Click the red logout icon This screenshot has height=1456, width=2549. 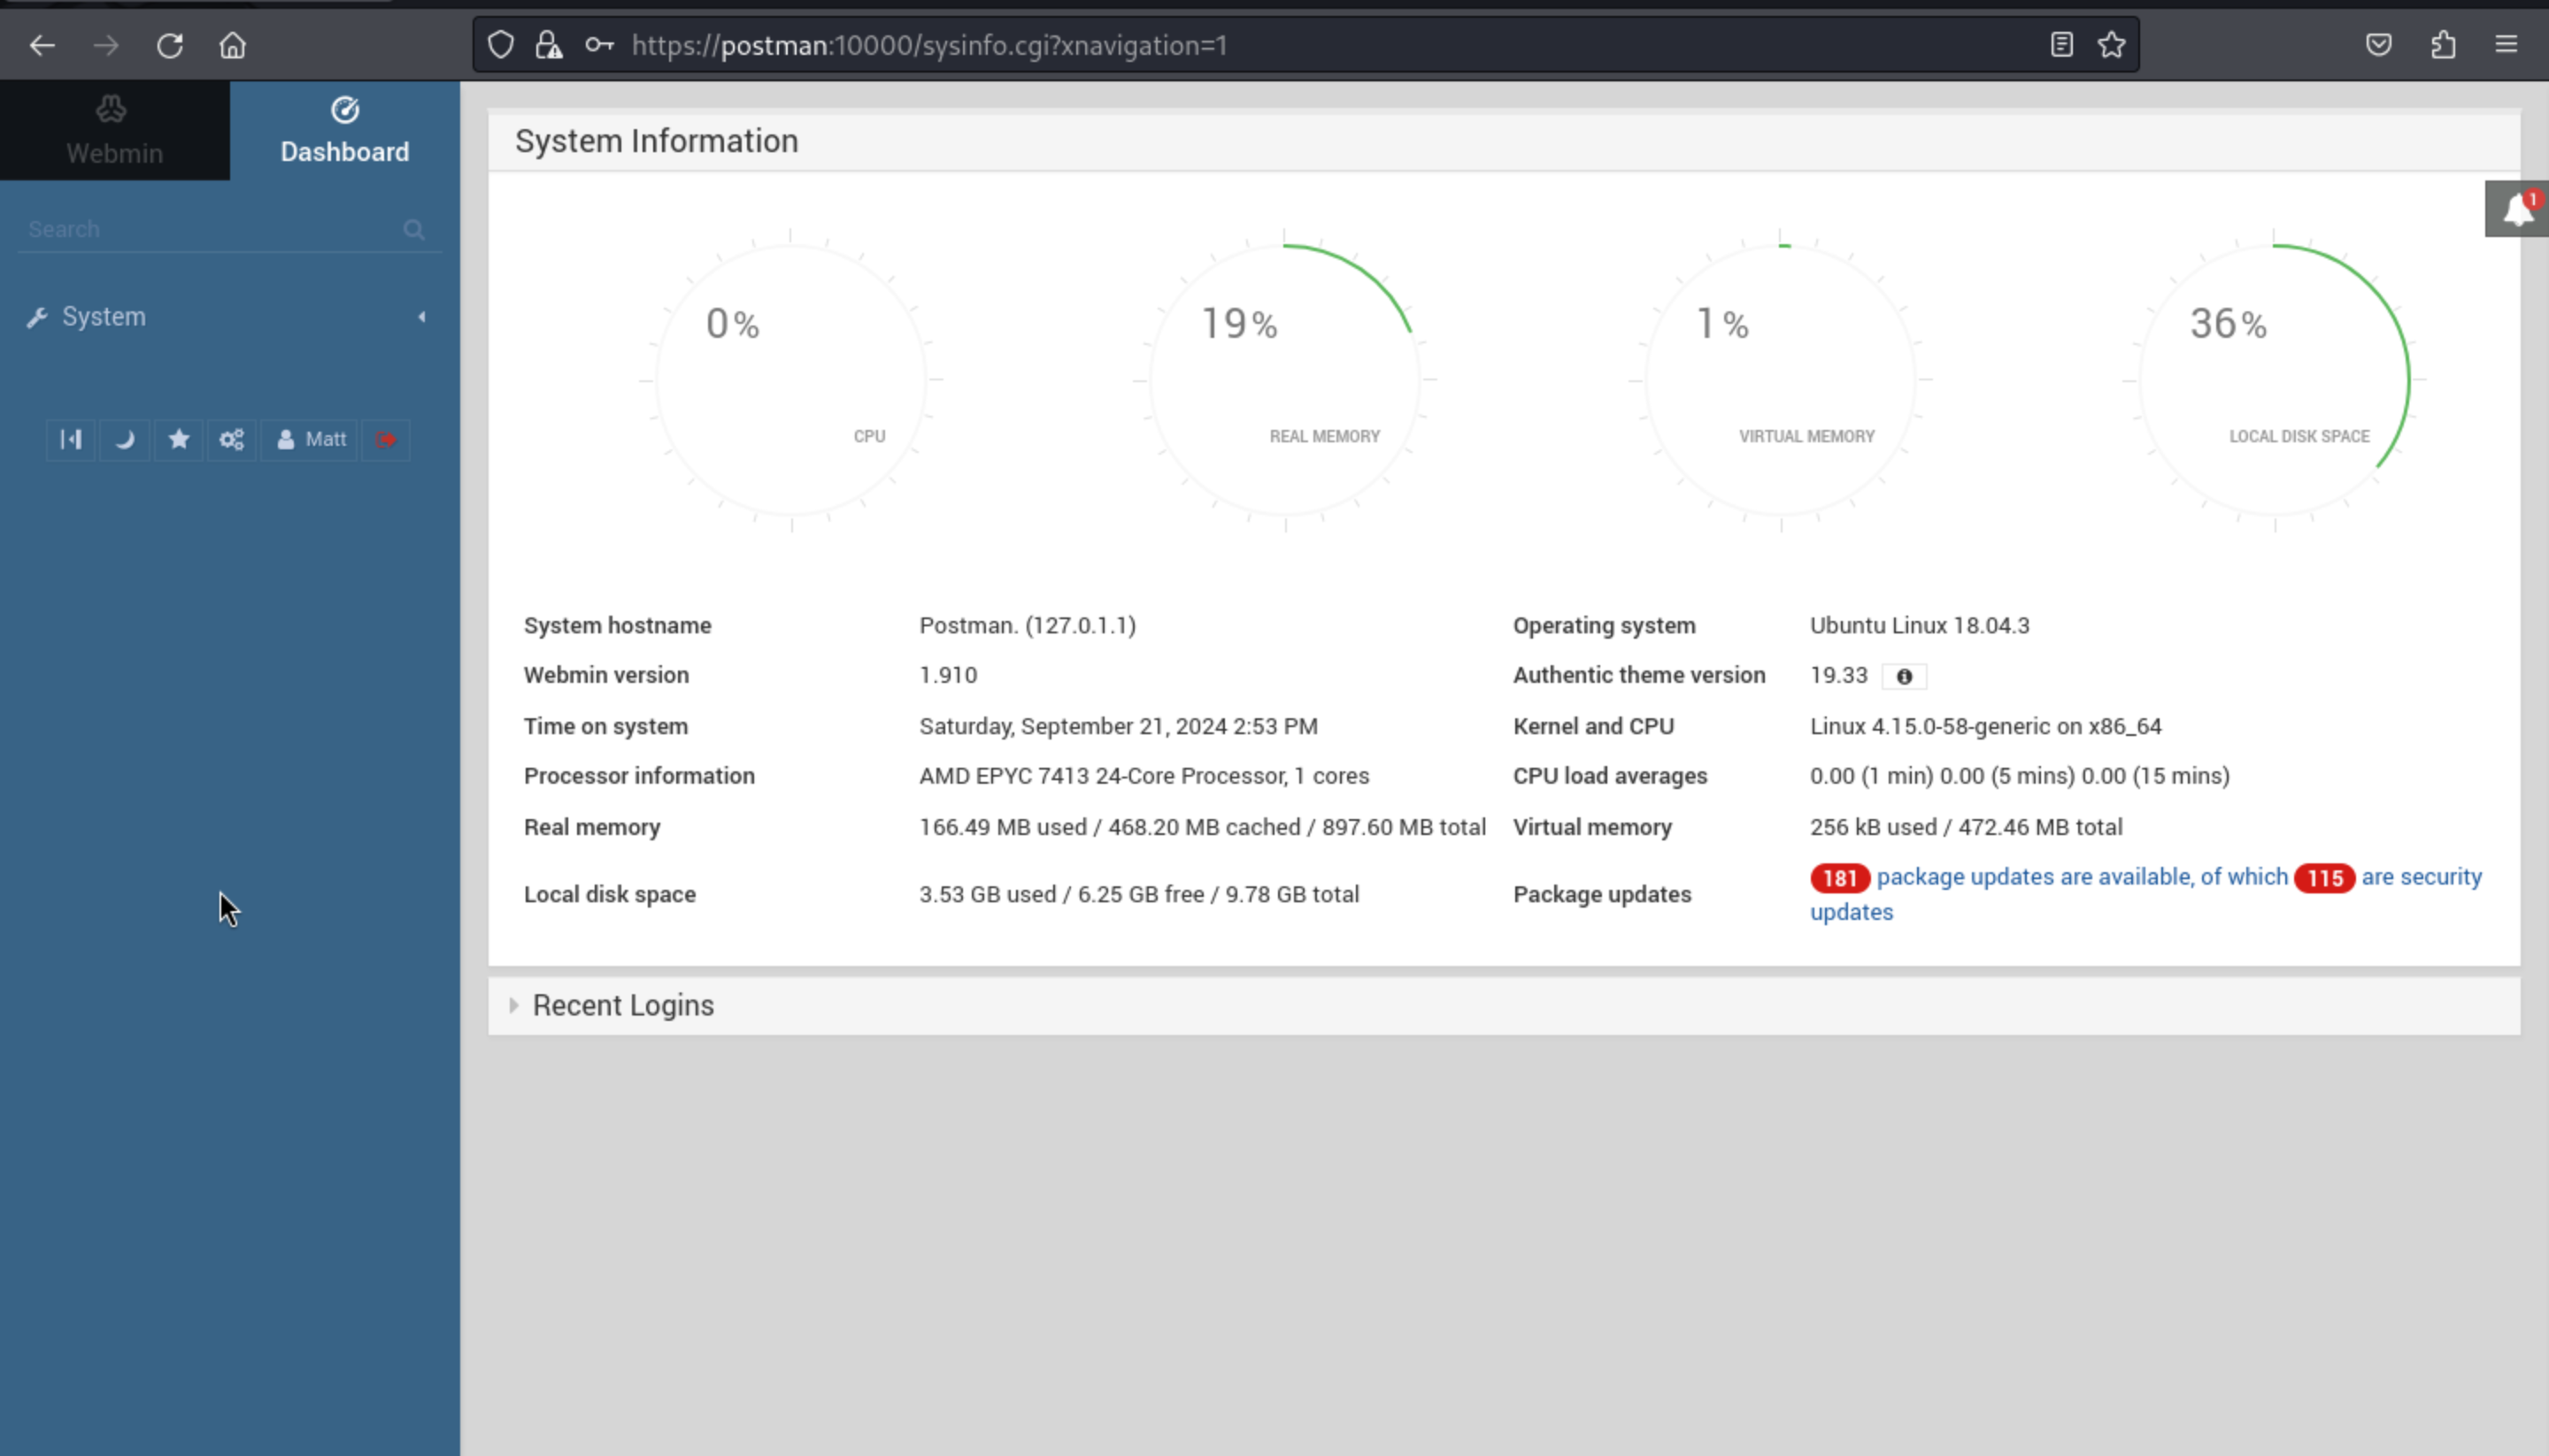click(386, 440)
